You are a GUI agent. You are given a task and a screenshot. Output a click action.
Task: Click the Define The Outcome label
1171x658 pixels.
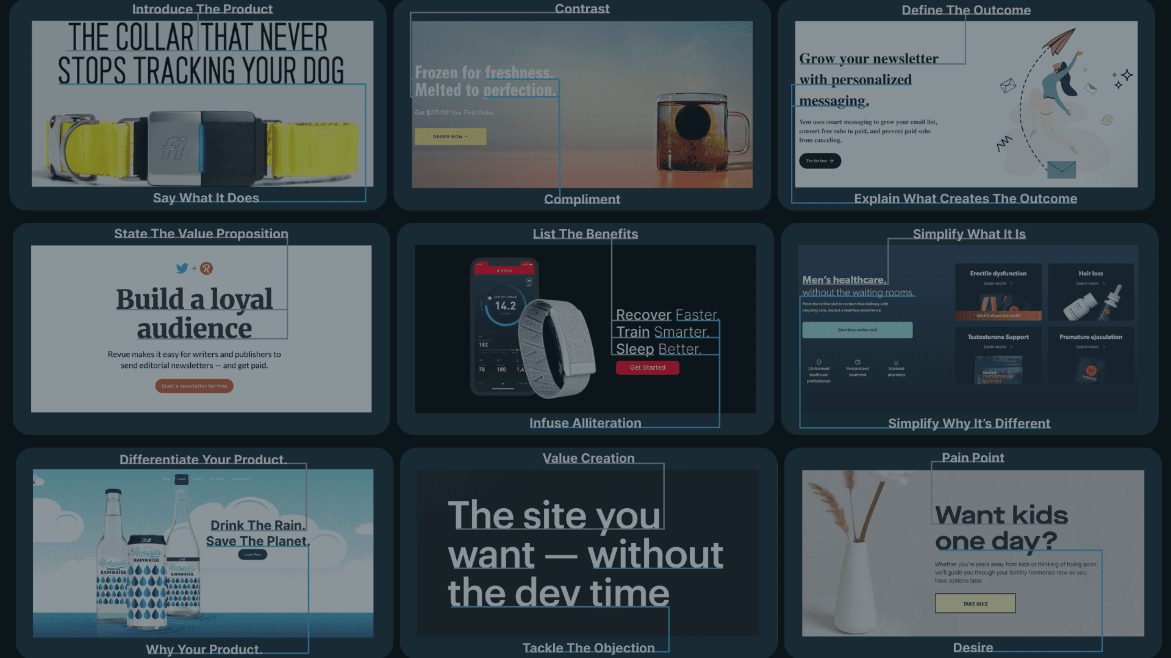[966, 10]
